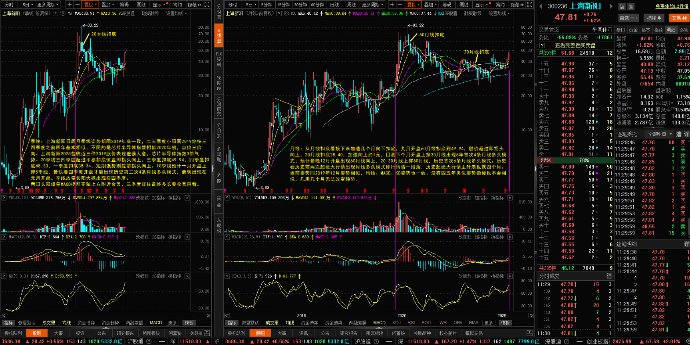Open 免费体验L2行情 link

click(x=672, y=6)
